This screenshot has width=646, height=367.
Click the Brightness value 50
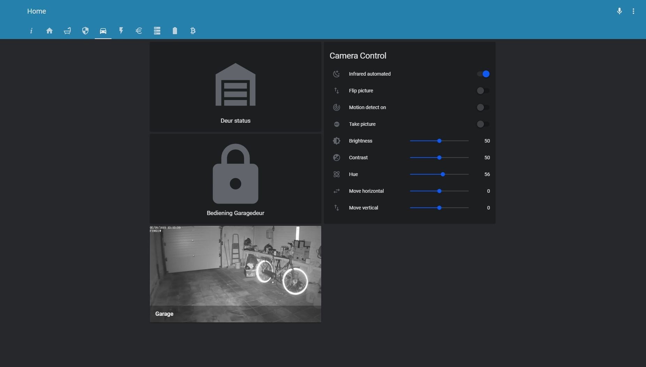click(487, 141)
